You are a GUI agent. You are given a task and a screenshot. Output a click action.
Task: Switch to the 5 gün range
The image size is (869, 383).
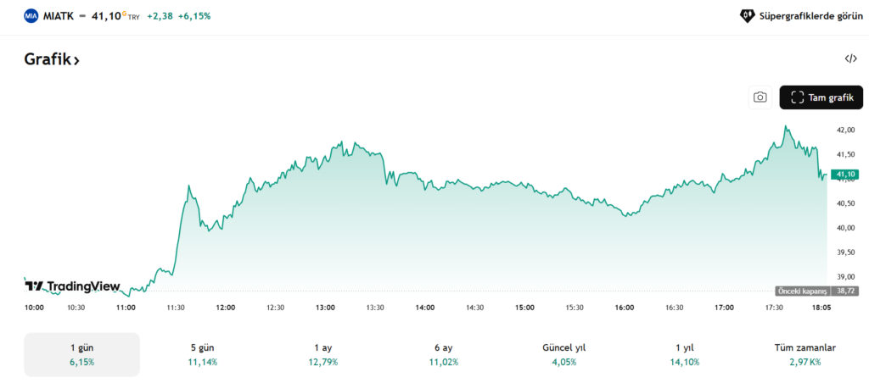[202, 354]
